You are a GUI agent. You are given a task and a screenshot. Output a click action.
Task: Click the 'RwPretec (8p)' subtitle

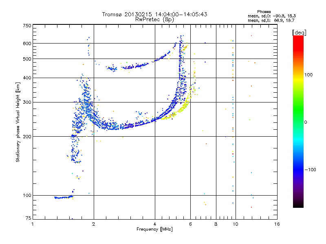pyautogui.click(x=154, y=20)
